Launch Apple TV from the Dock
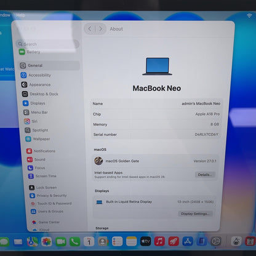The width and height of the screenshot is (256, 256). coord(146,241)
